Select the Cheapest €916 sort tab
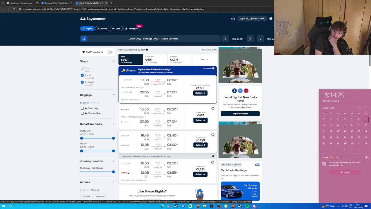371x209 pixels. coord(155,60)
